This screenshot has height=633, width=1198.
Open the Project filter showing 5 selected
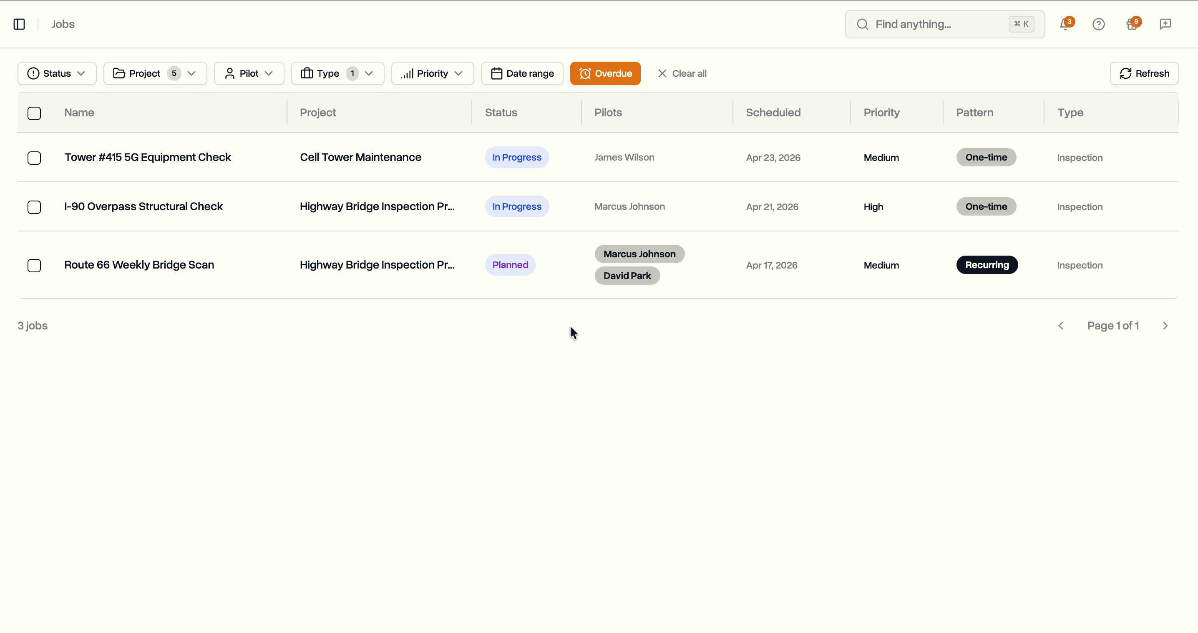155,73
